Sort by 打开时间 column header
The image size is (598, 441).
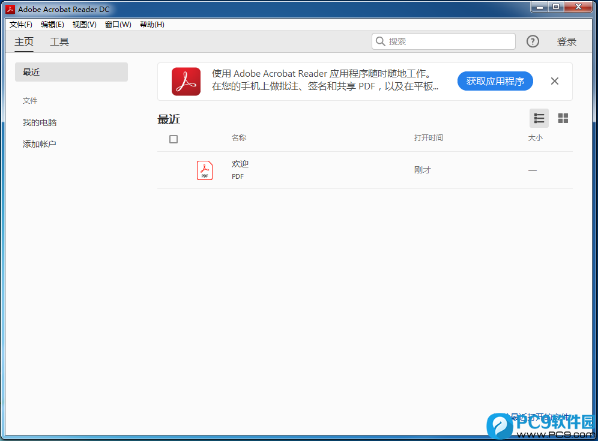coord(429,137)
